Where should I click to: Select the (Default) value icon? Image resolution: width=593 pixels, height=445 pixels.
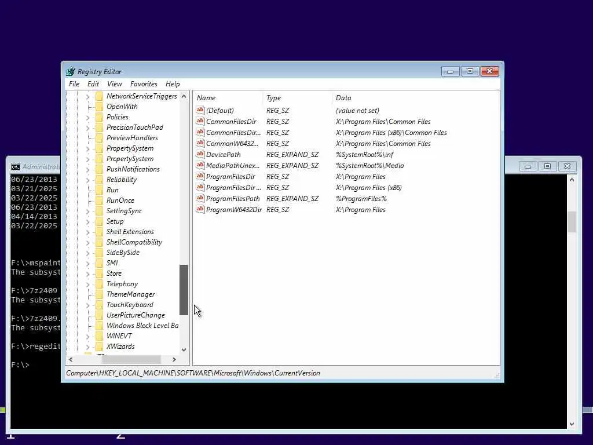coord(200,110)
